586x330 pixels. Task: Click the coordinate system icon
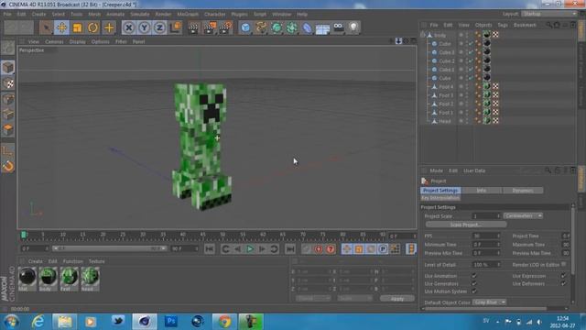click(x=175, y=27)
